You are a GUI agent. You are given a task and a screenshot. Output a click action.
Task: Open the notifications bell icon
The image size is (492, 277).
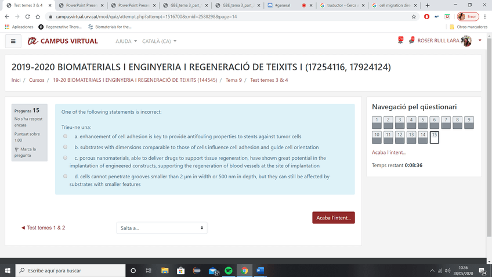(x=400, y=40)
